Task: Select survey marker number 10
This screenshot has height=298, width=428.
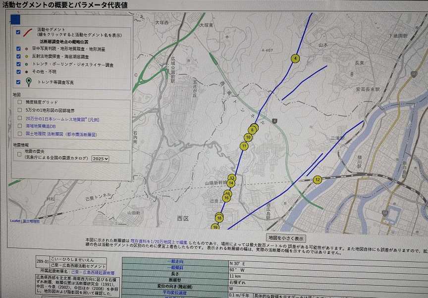Action: click(248, 138)
